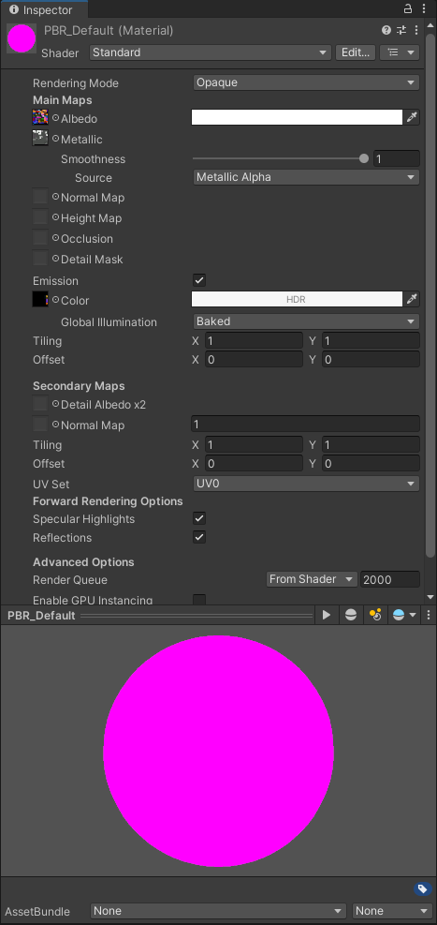The height and width of the screenshot is (925, 437).
Task: Click the material icon next to PBR_Default
Action: (x=22, y=38)
